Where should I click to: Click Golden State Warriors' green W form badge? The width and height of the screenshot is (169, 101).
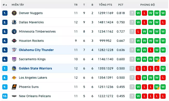pyautogui.click(x=163, y=68)
